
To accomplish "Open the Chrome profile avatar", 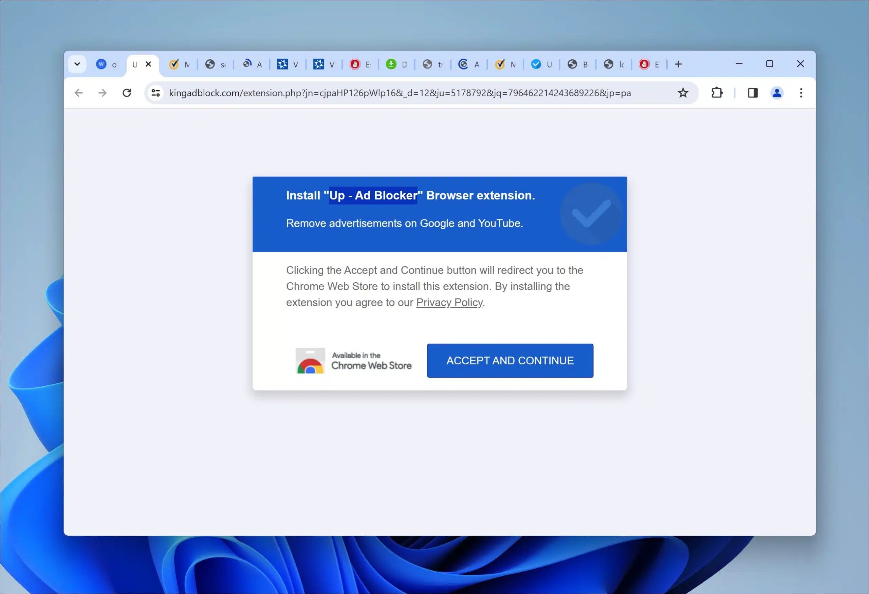I will (x=777, y=93).
